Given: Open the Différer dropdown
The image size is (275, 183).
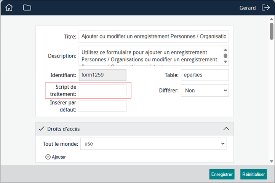Looking at the screenshot, I should (x=205, y=91).
